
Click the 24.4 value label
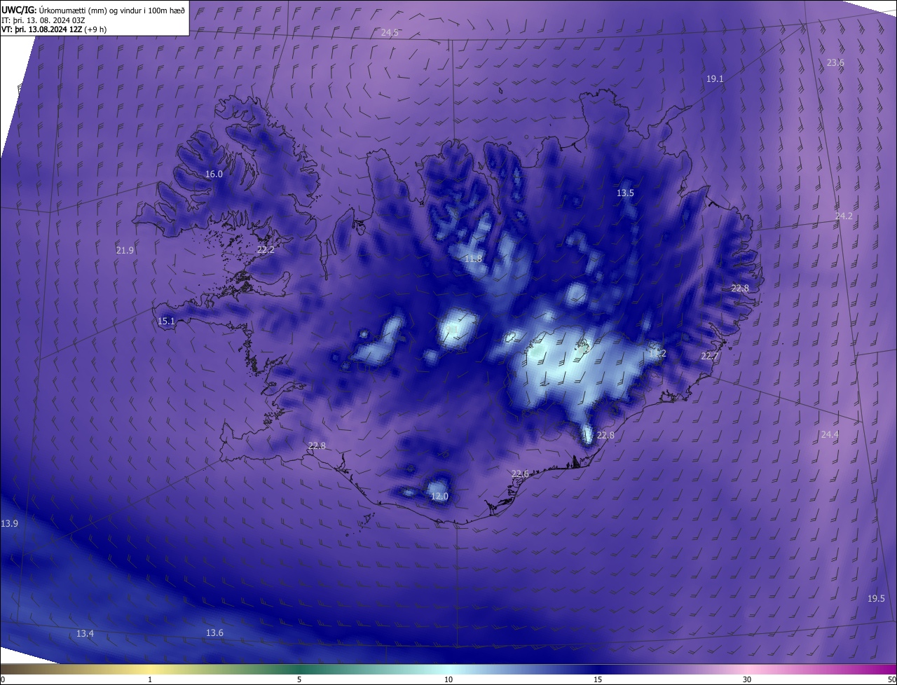[x=830, y=435]
